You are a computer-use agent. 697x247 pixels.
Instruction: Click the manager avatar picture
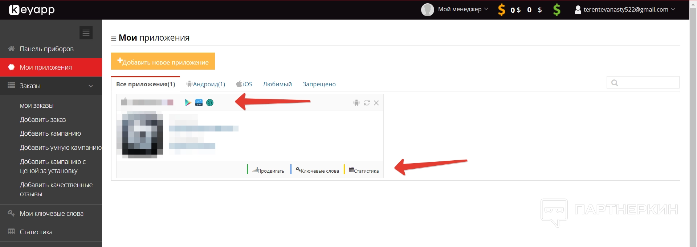(x=427, y=10)
